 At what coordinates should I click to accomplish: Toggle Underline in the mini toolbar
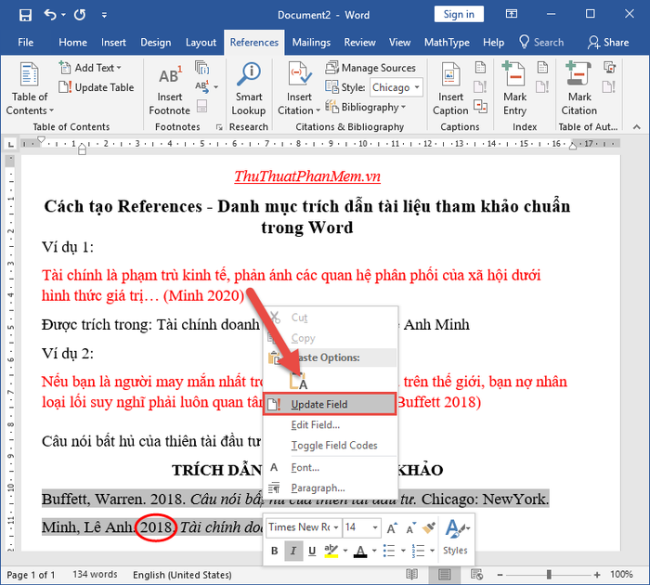coord(312,551)
